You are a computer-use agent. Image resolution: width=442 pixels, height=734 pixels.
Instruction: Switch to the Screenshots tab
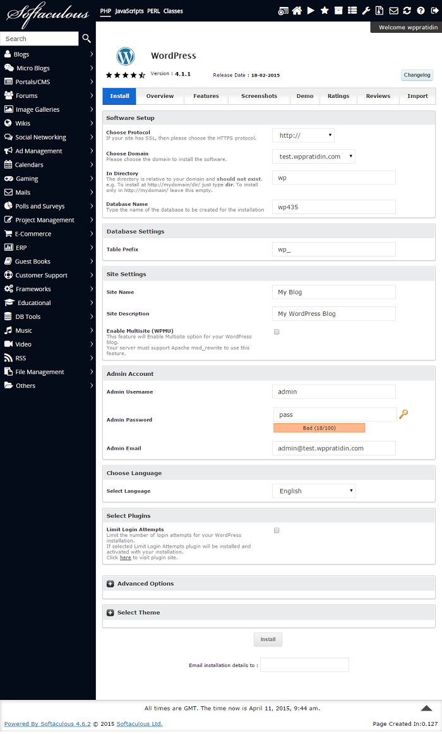(x=259, y=96)
